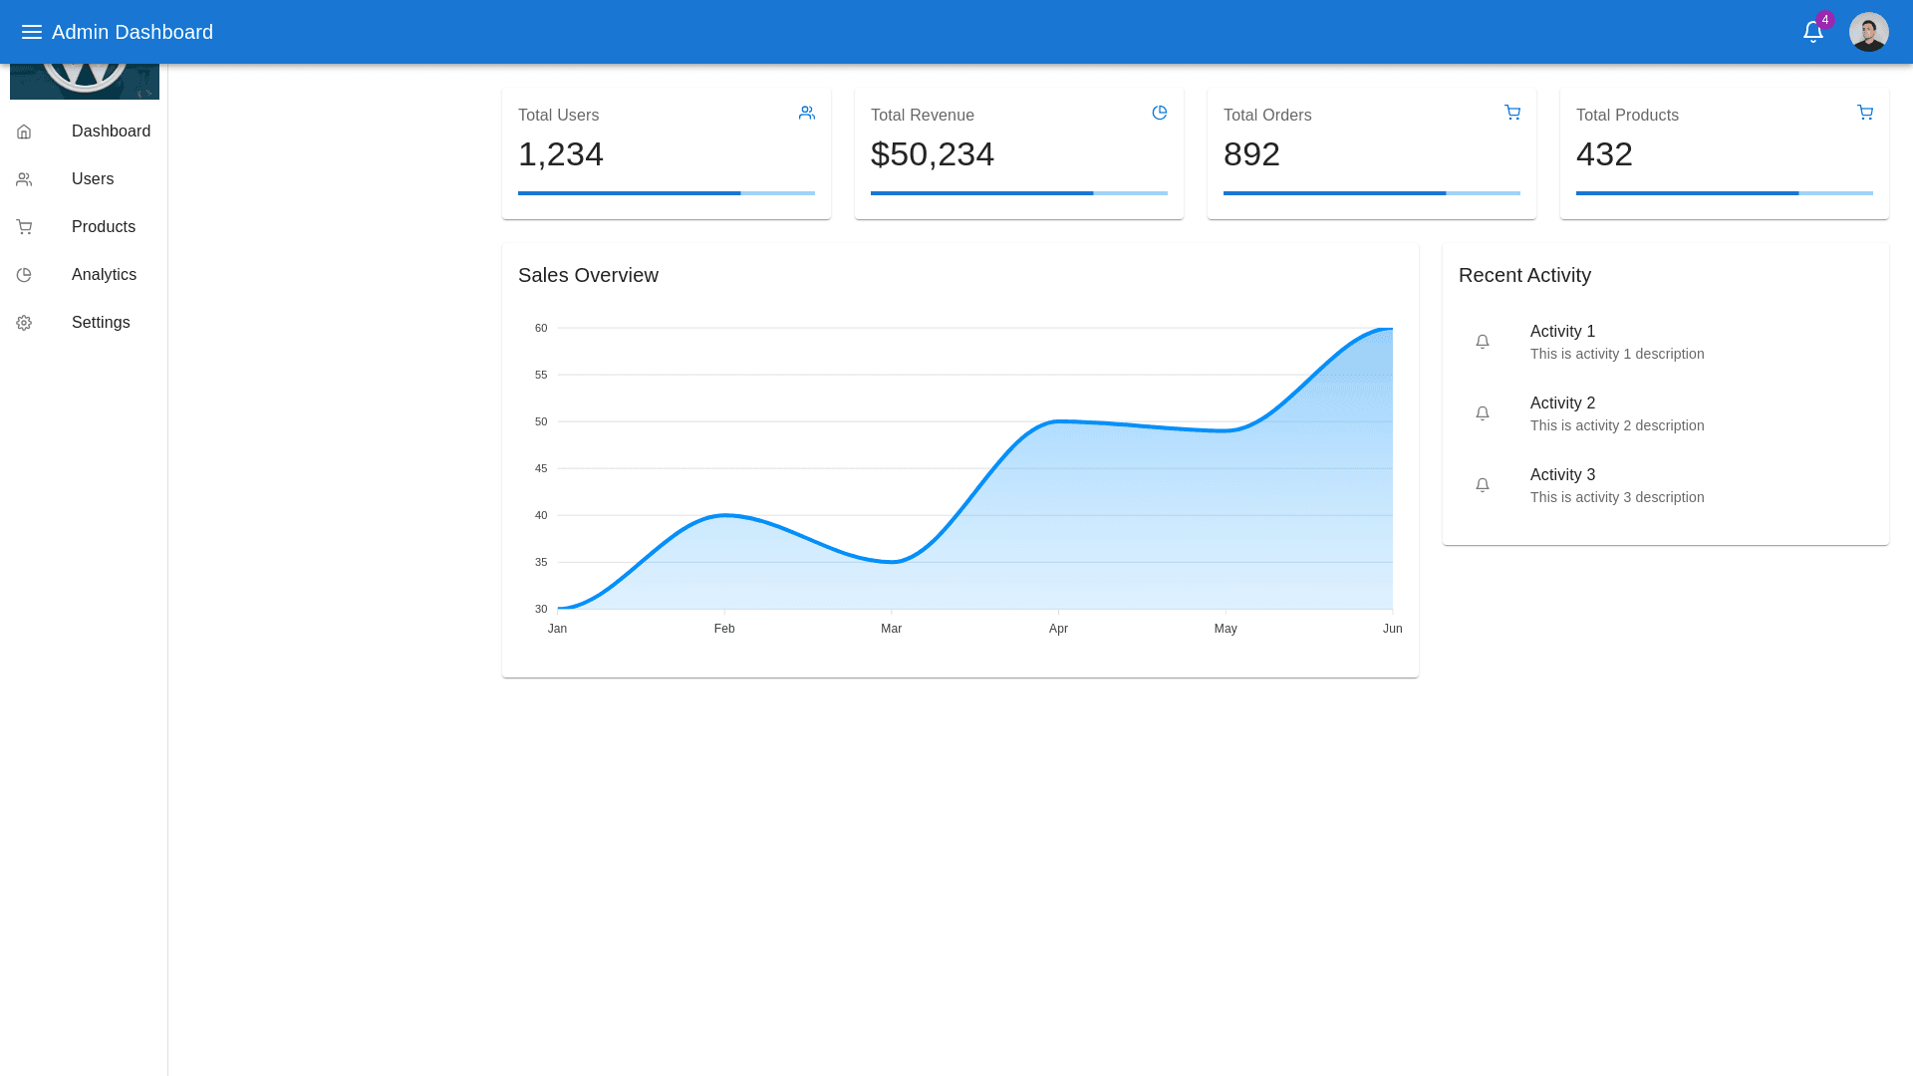
Task: Select Products in the sidebar menu
Action: [104, 227]
